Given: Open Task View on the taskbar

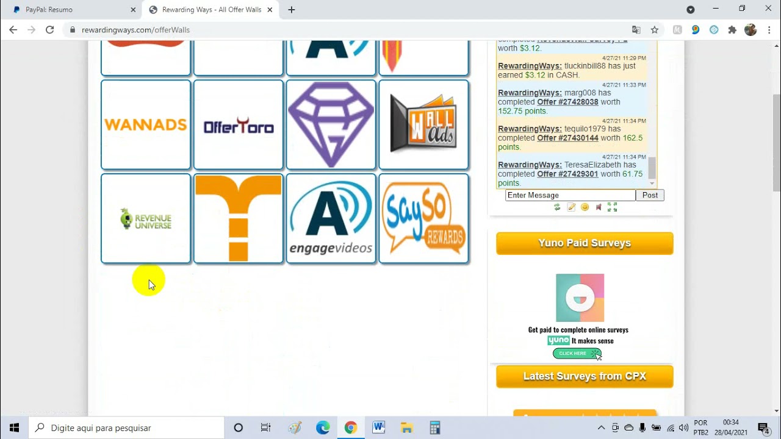Looking at the screenshot, I should (x=266, y=427).
